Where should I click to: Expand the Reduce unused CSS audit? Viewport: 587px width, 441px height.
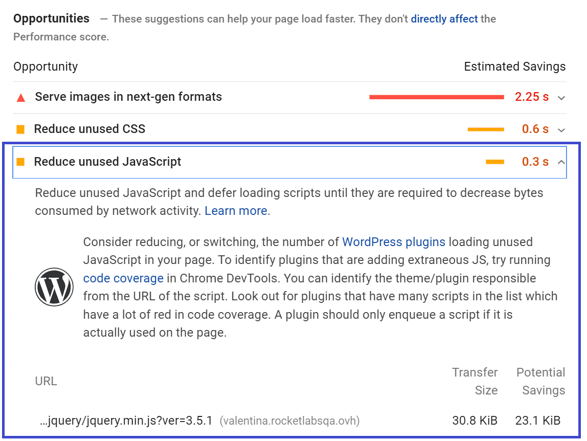(x=561, y=130)
